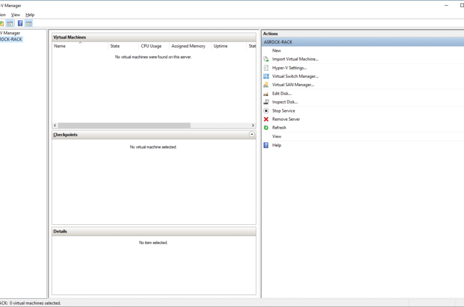Viewport: 464px width, 307px height.
Task: Sort by CPU Usage column header
Action: pyautogui.click(x=154, y=46)
